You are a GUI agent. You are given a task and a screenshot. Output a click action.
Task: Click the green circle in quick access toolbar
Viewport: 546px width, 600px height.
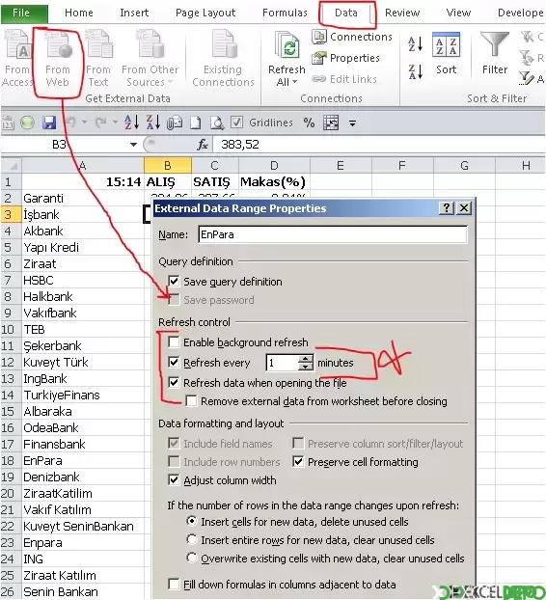click(x=28, y=123)
